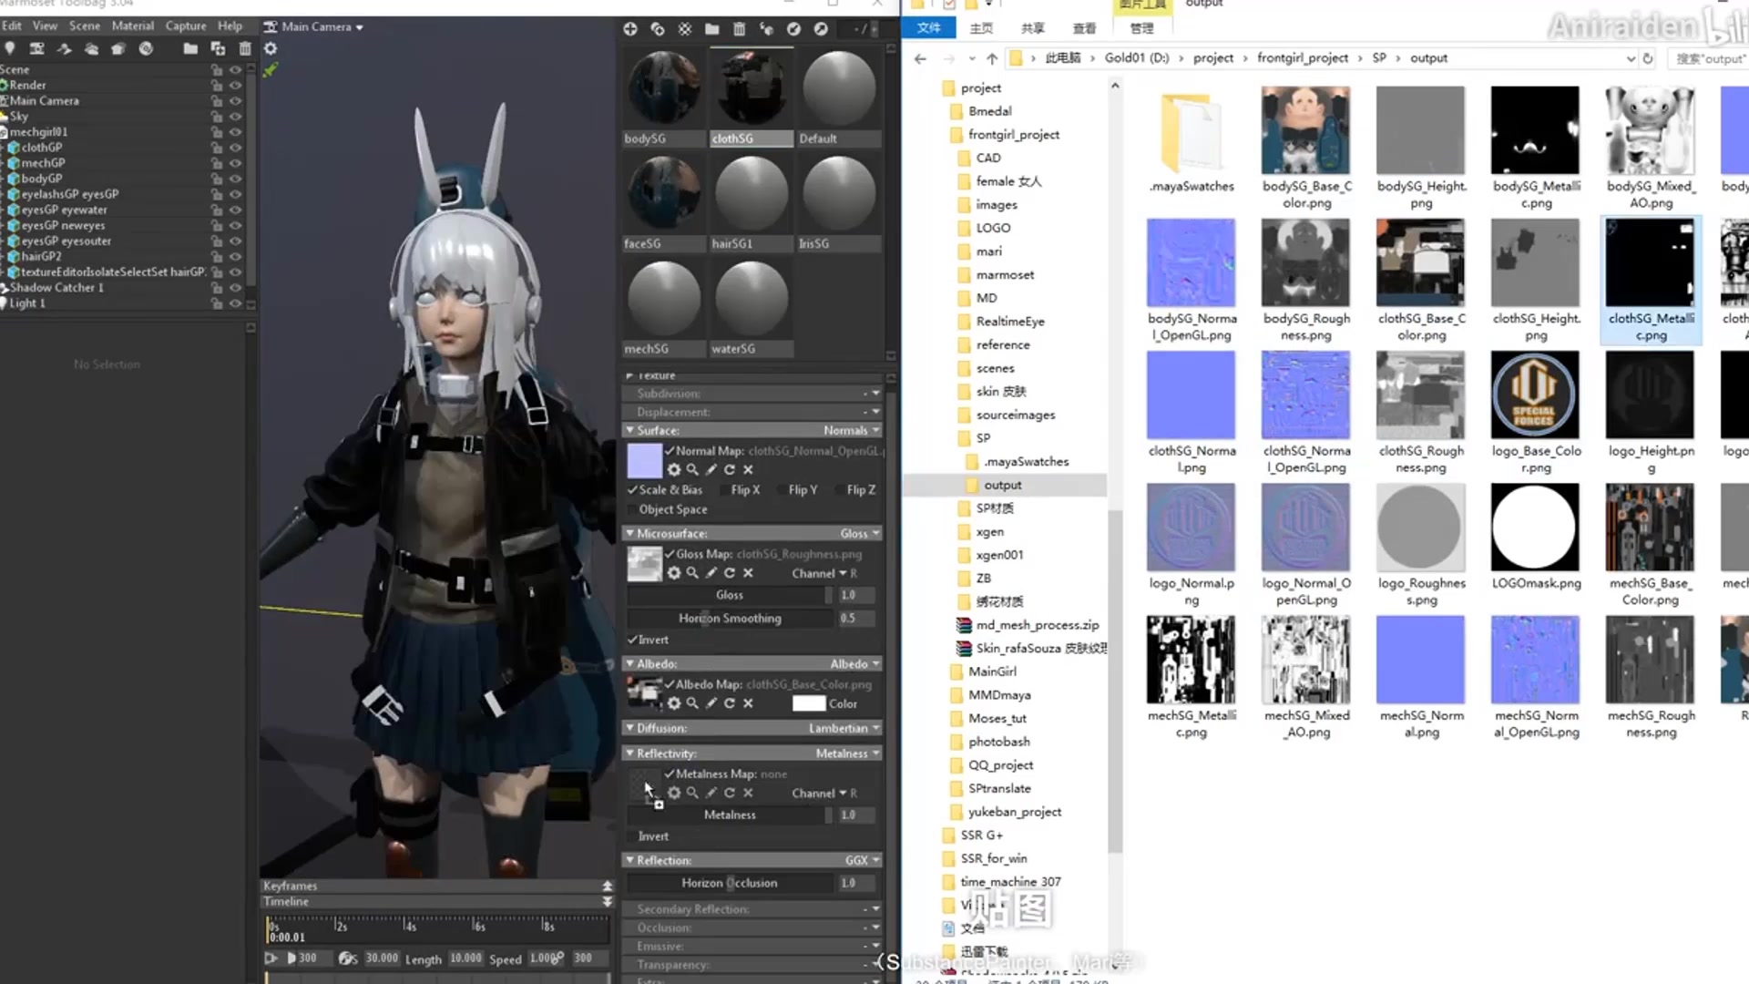Add a new camera object

36,48
